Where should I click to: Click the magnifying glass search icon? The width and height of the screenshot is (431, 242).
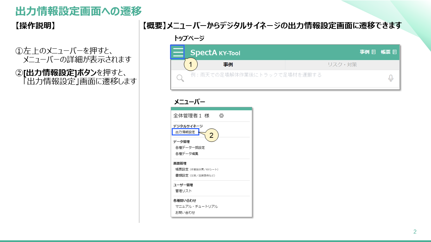[x=180, y=78]
